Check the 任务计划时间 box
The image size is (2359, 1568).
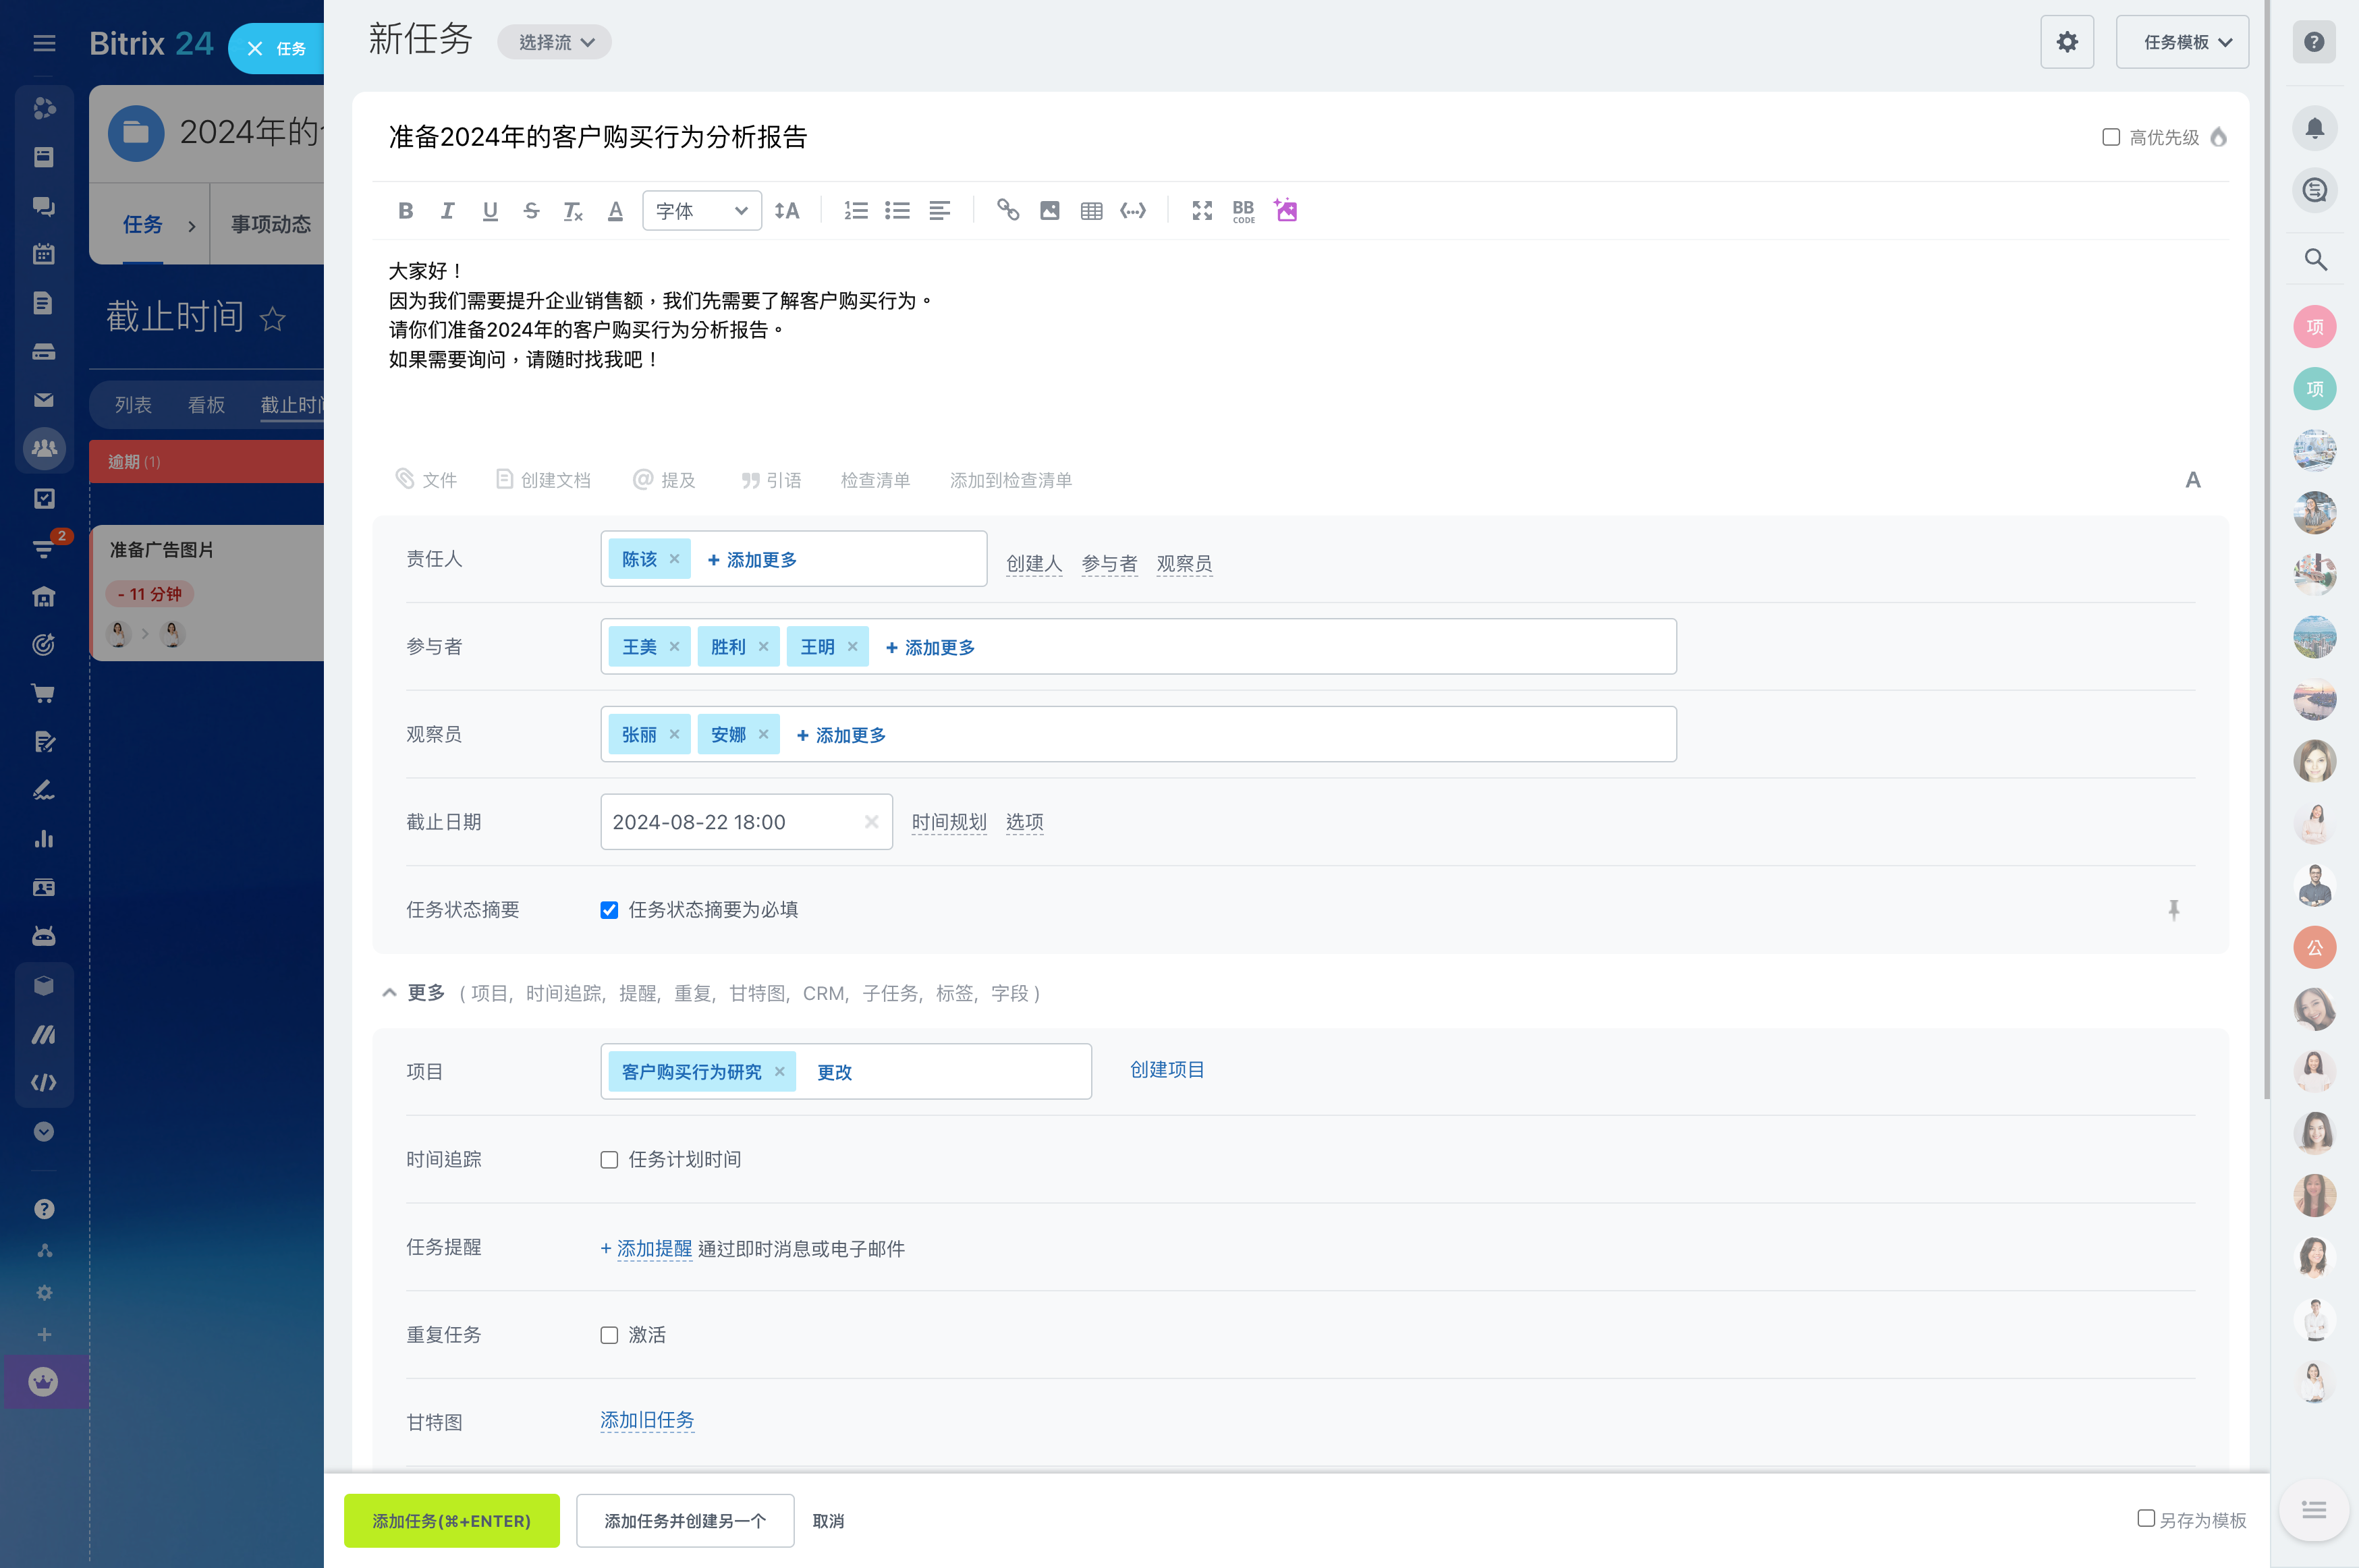(609, 1160)
